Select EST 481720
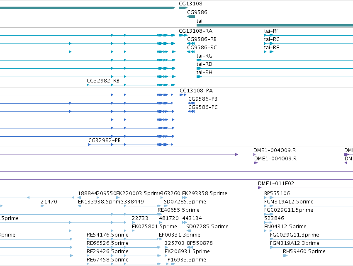The image size is (353, 266). (169, 218)
